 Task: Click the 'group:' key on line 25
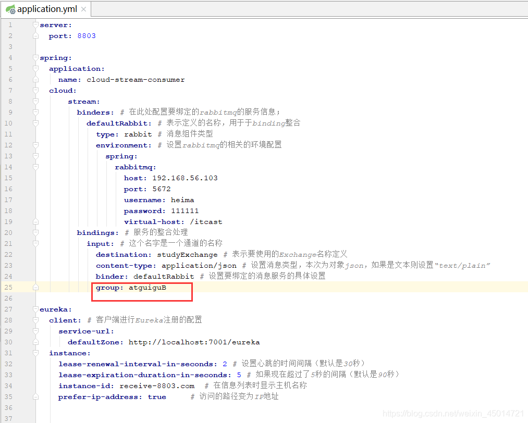[109, 288]
